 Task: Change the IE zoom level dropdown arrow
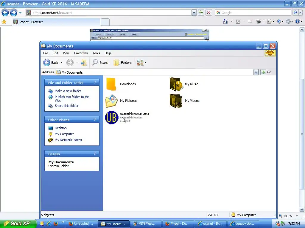pyautogui.click(x=297, y=216)
